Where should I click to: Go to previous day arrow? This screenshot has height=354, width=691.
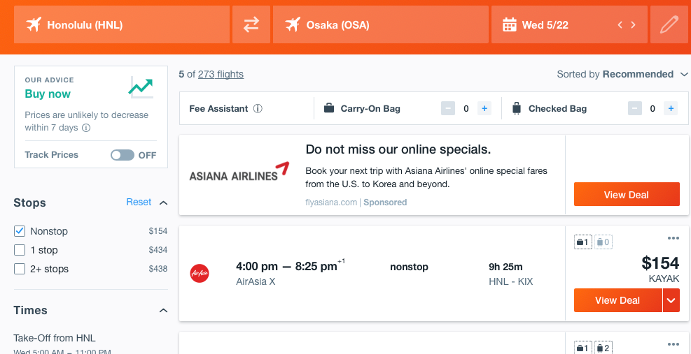coord(620,25)
